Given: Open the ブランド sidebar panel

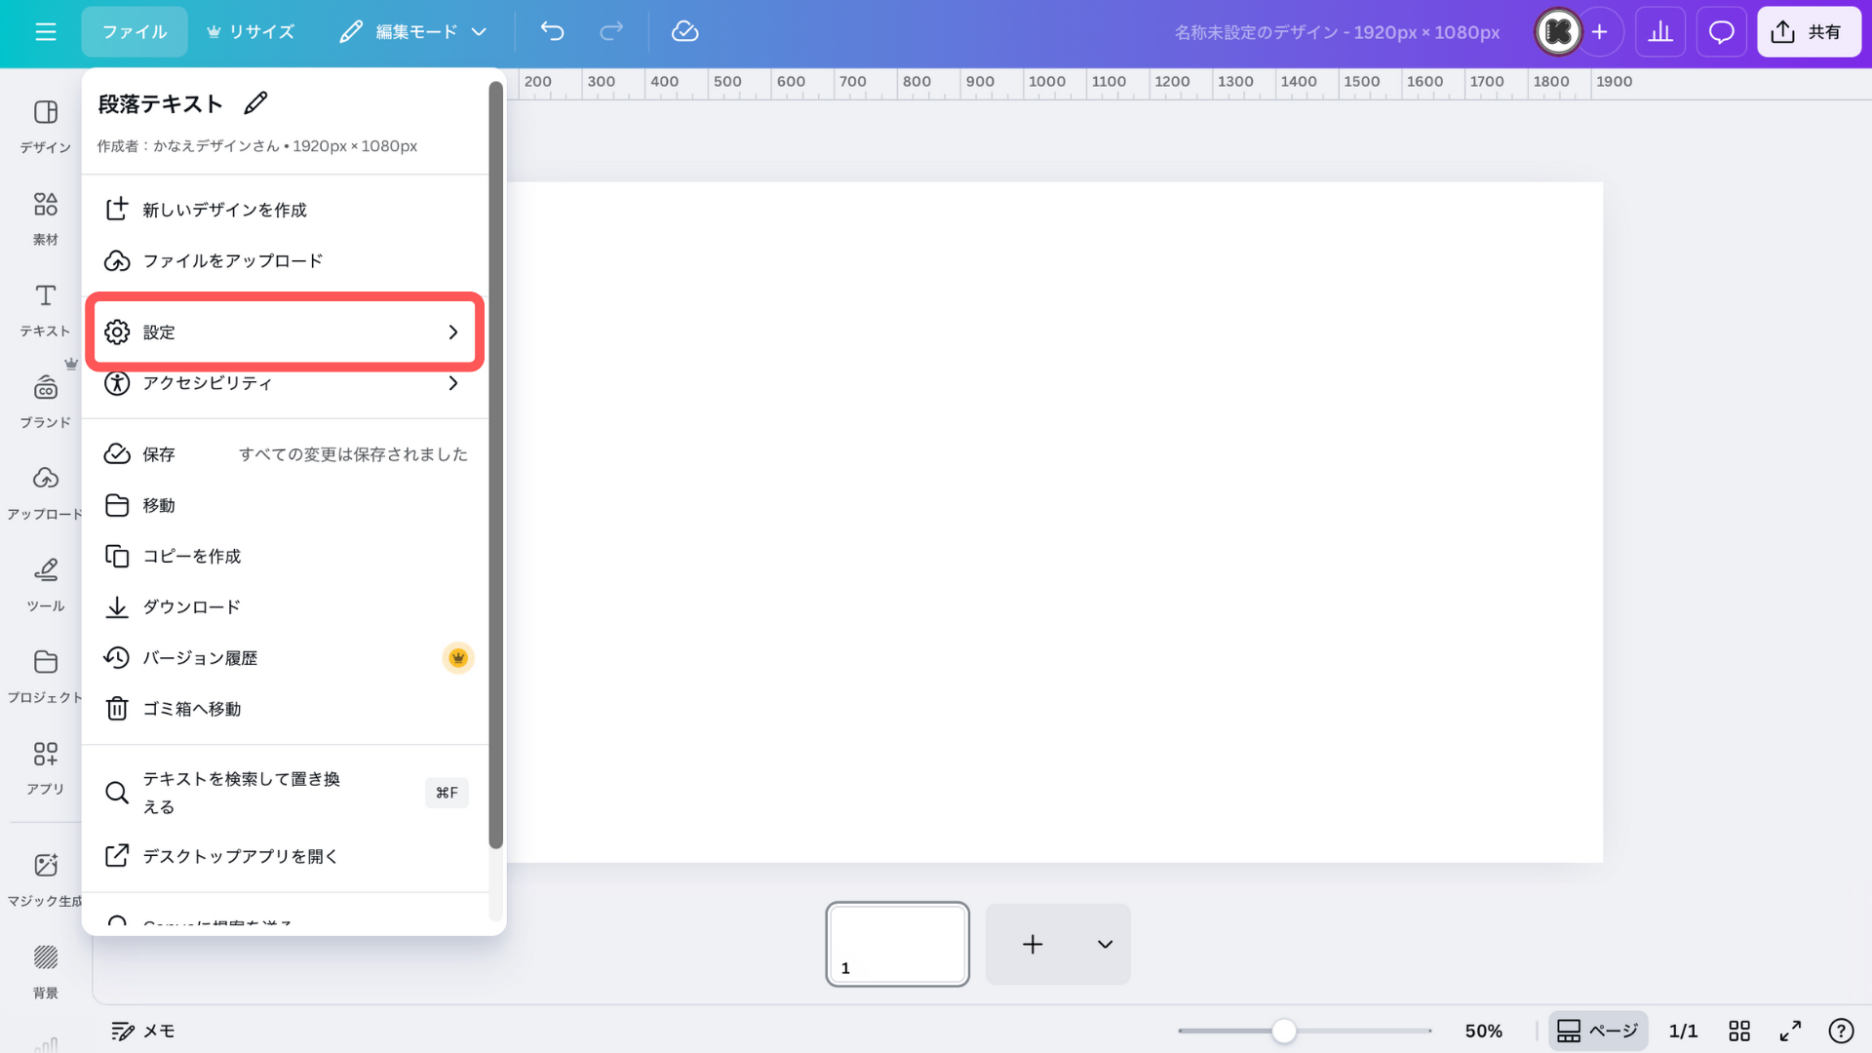Looking at the screenshot, I should (x=46, y=402).
